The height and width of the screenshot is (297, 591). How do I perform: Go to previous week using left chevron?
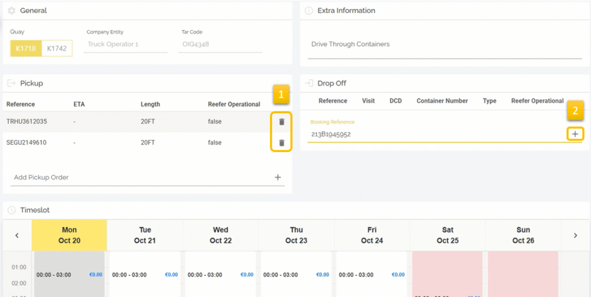pos(17,235)
